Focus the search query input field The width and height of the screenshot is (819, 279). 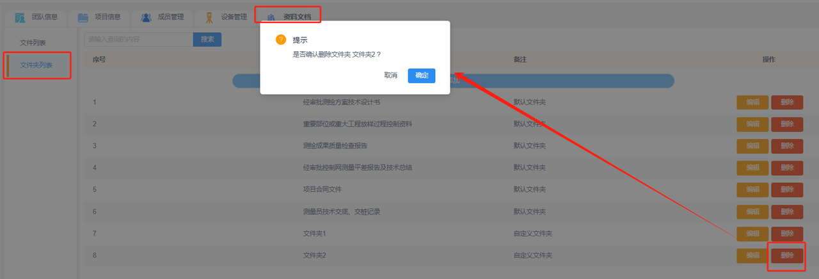click(x=138, y=40)
